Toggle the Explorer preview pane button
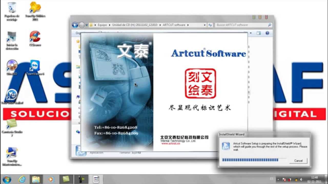 coord(259,33)
